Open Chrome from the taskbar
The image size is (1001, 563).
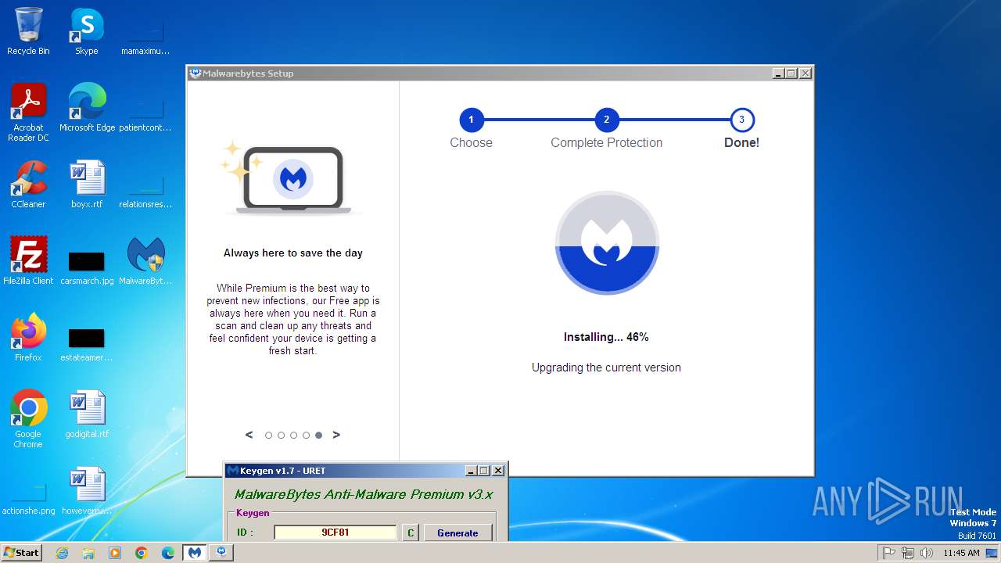click(x=142, y=553)
